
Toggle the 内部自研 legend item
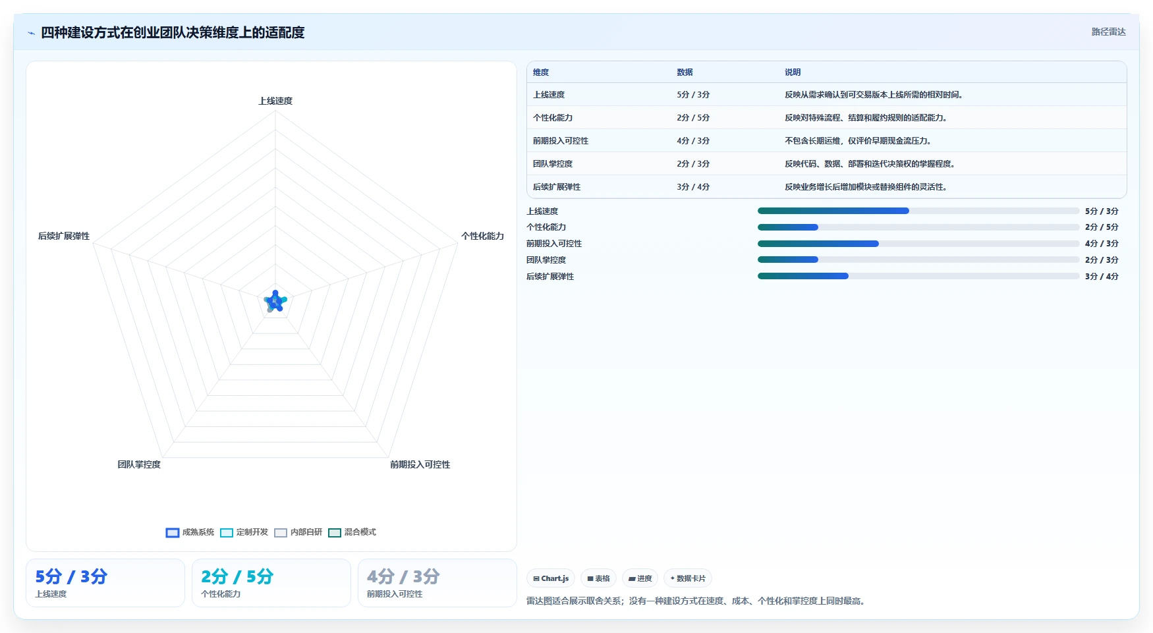click(x=298, y=532)
